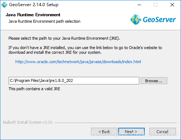Open the Oracle Java downloads link
181x140 pixels.
click(x=78, y=62)
